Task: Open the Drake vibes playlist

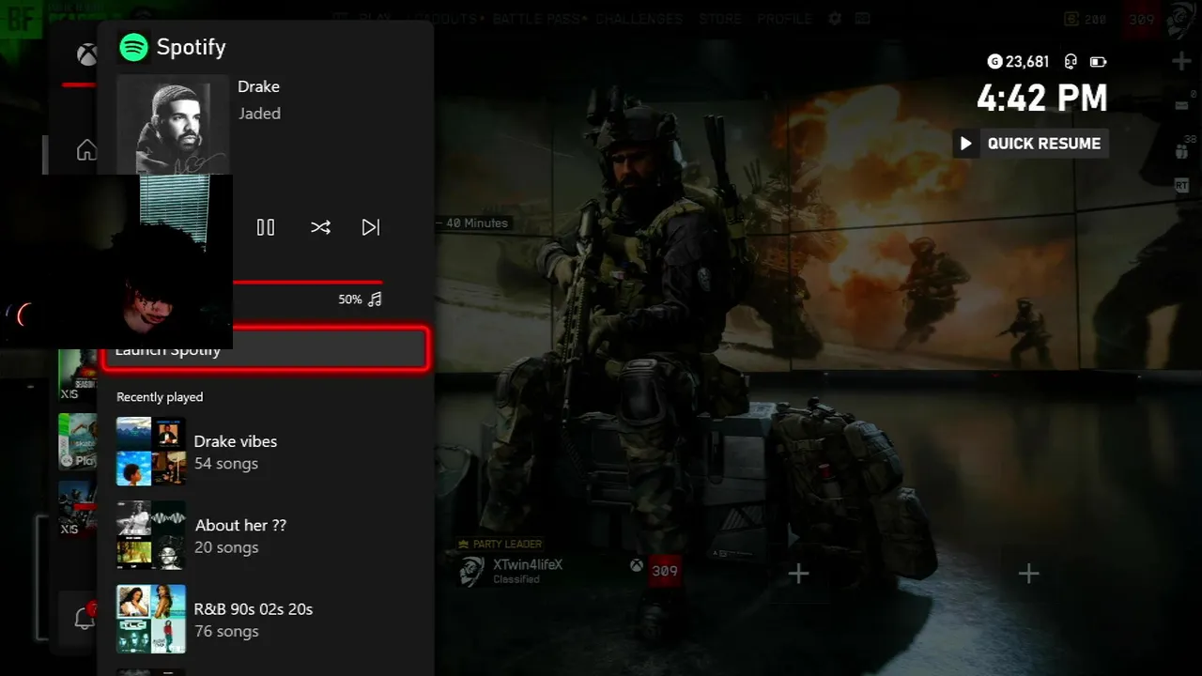Action: click(x=266, y=452)
